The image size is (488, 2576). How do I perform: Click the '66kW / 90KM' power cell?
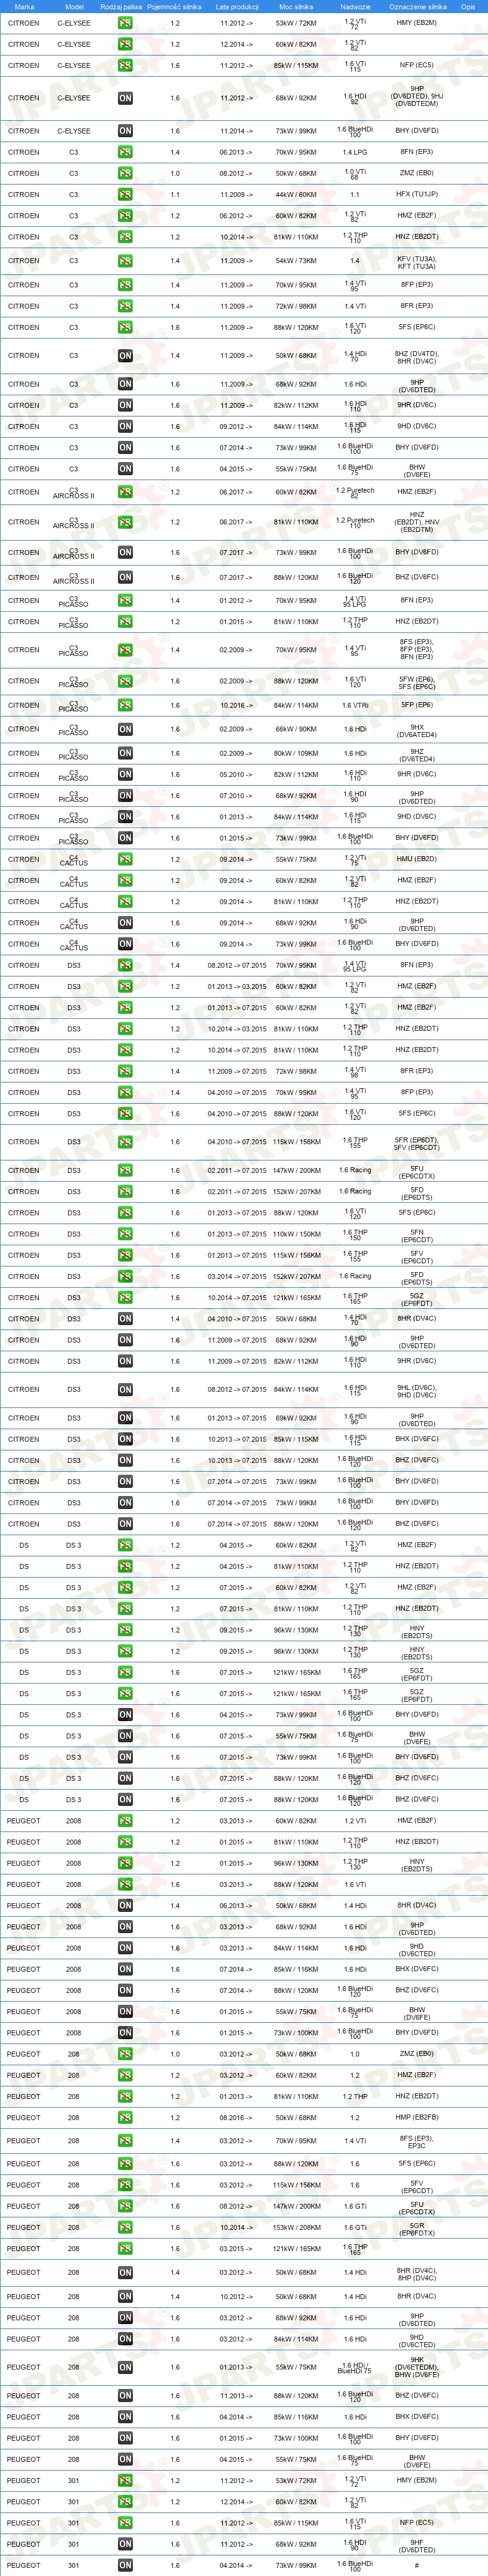296,729
